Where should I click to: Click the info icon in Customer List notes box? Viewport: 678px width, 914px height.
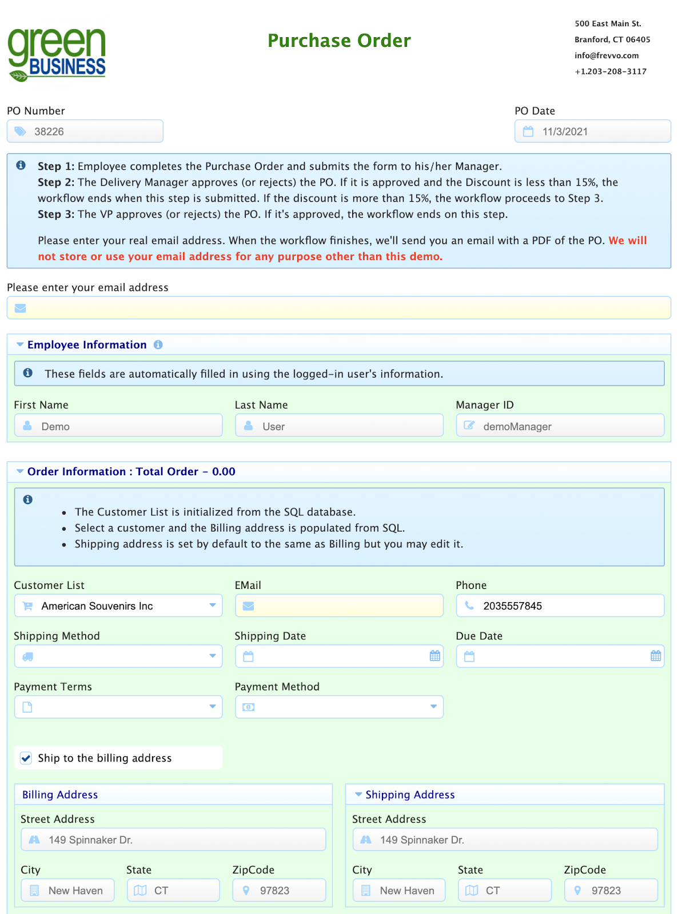tap(27, 499)
